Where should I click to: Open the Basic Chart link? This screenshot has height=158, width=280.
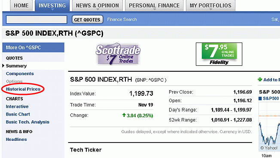[18, 114]
